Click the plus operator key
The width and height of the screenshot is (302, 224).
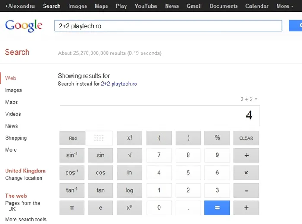coord(246,208)
